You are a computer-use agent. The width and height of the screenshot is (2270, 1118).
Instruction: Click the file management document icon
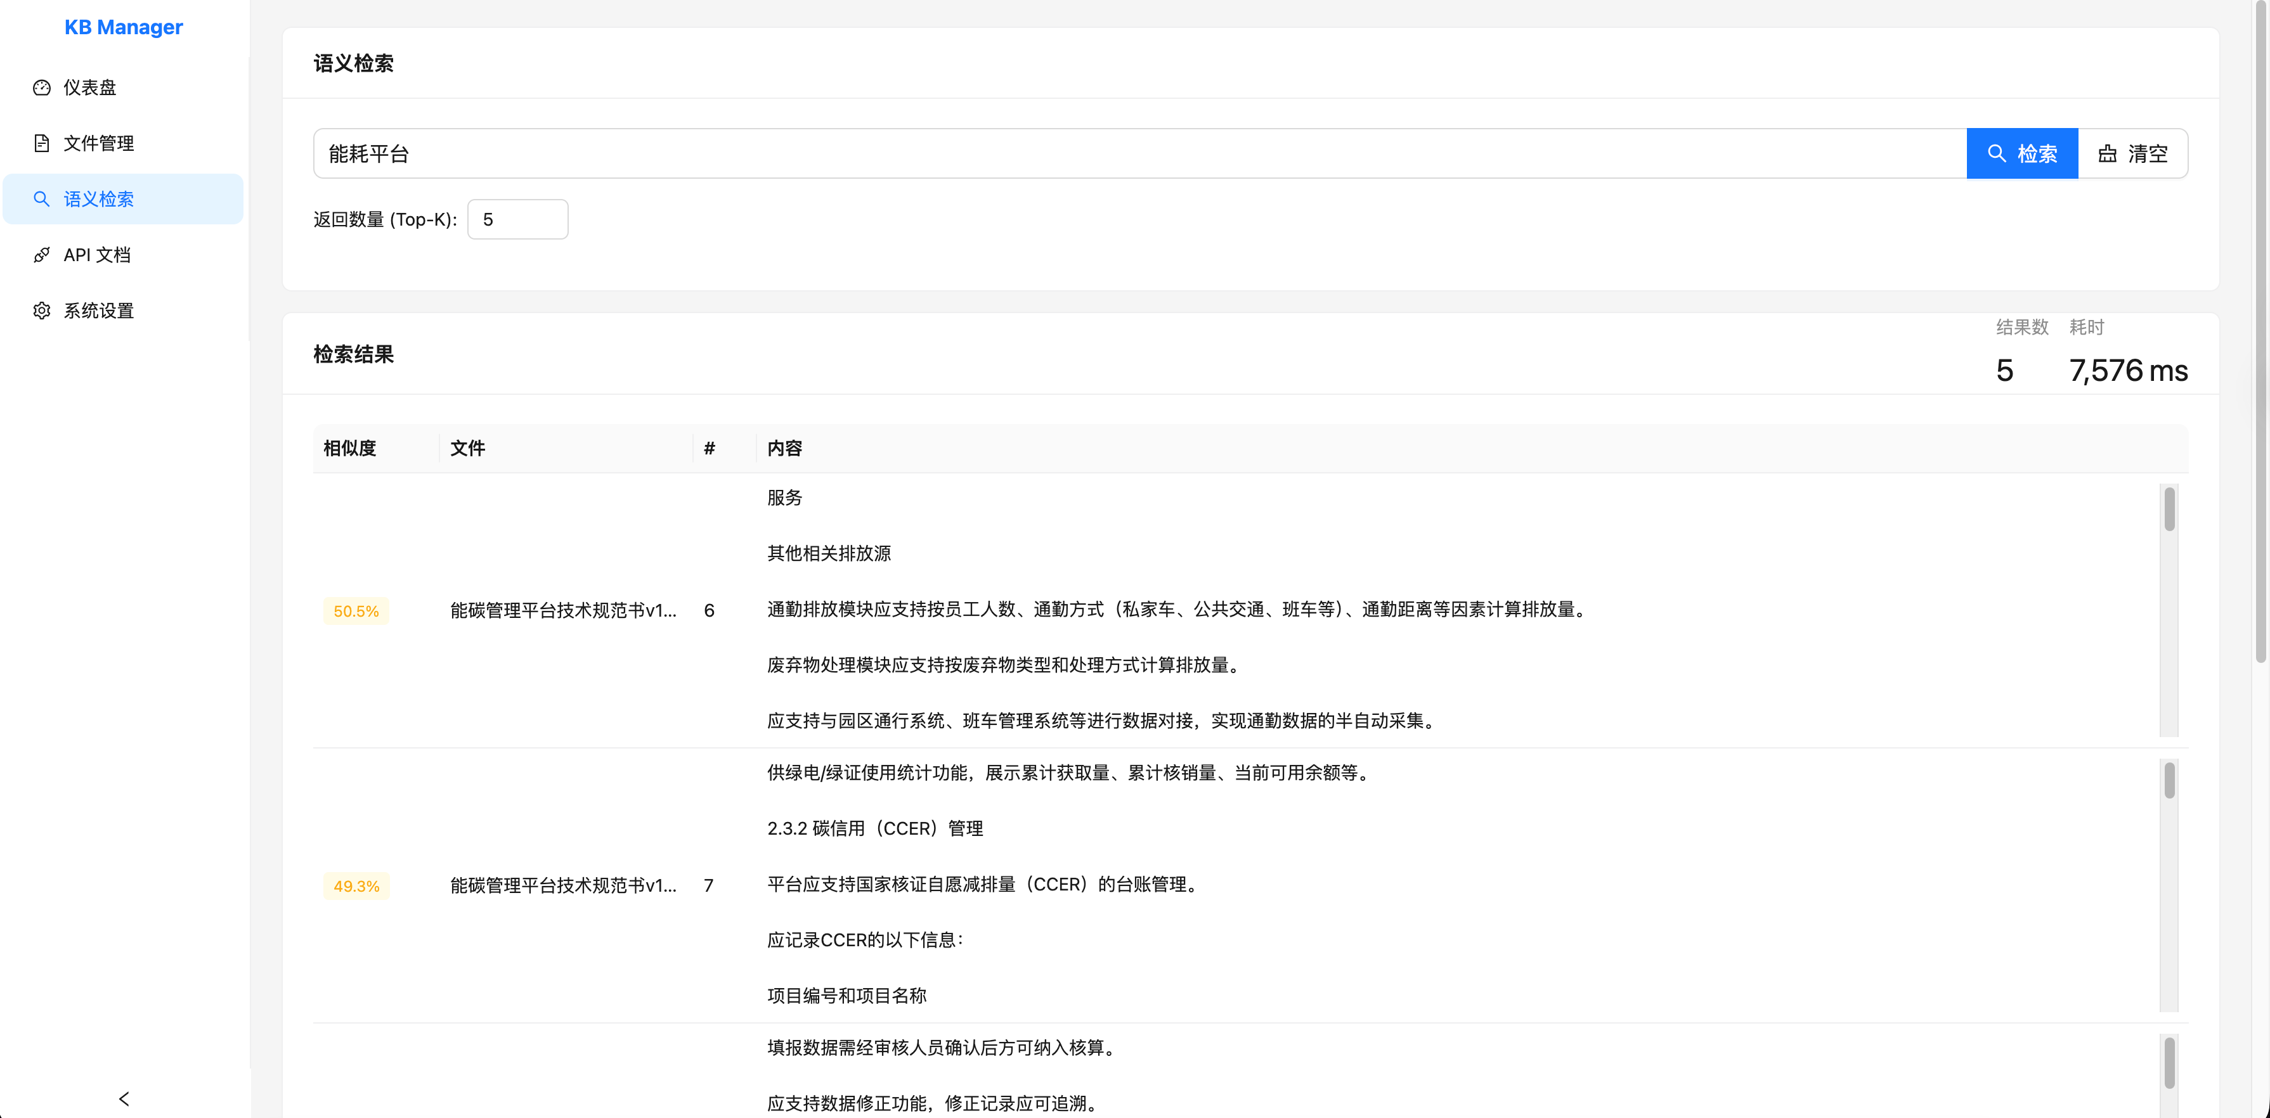pos(41,143)
